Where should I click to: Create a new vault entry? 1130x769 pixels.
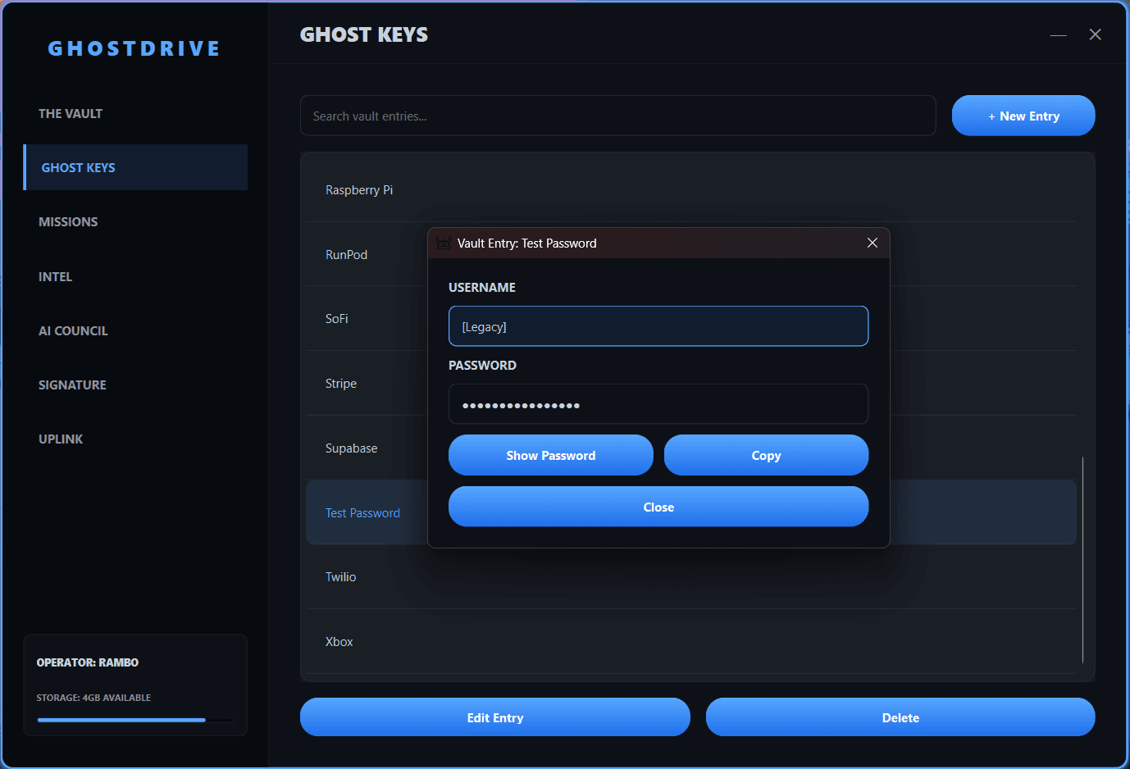pos(1023,116)
